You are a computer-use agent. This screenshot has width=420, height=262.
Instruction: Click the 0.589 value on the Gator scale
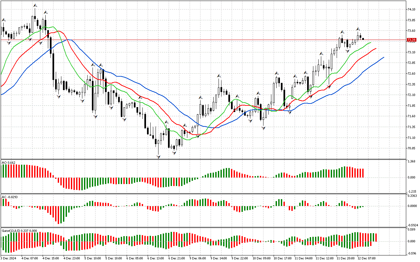tap(411, 230)
